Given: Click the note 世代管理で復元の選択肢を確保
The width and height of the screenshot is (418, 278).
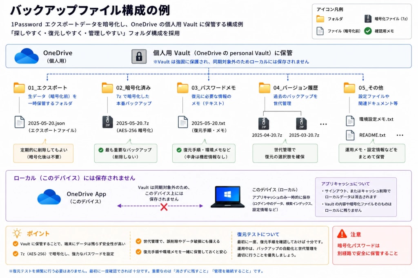Looking at the screenshot, I should point(285,153).
